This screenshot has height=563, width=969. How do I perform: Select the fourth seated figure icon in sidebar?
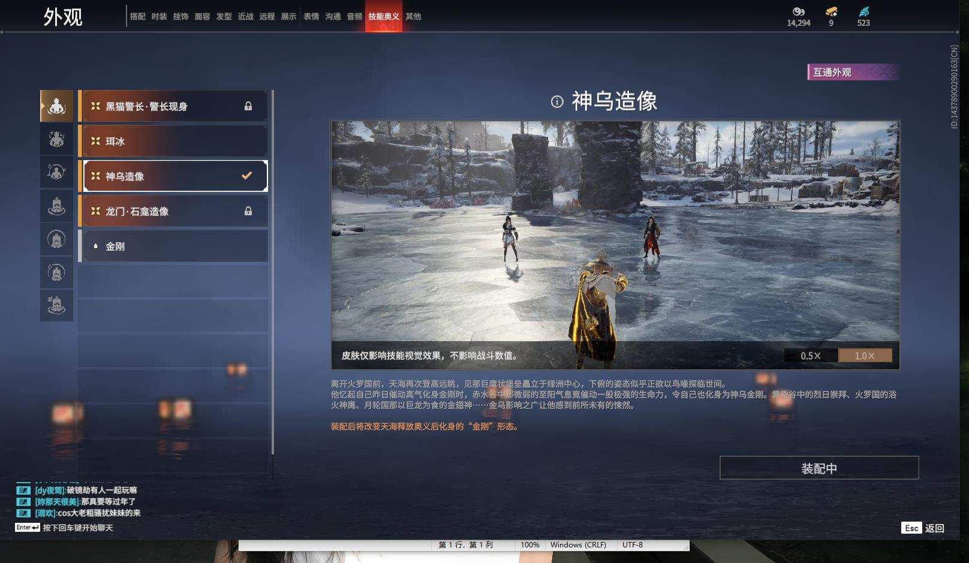click(56, 206)
